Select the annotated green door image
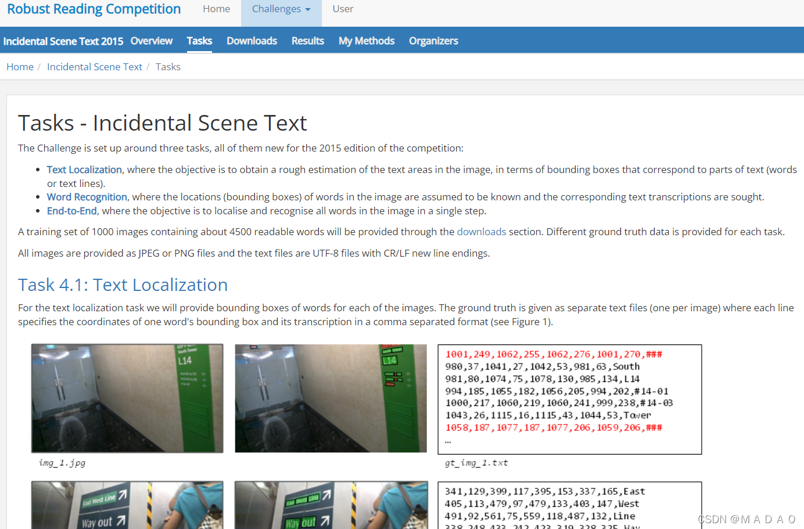This screenshot has width=804, height=529. point(330,398)
